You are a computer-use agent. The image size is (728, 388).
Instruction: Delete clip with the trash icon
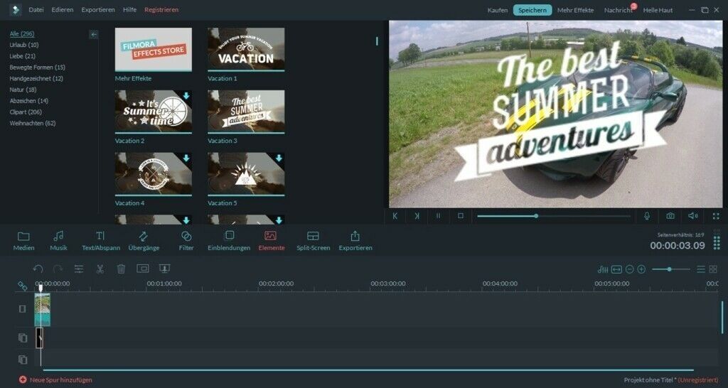pyautogui.click(x=121, y=269)
